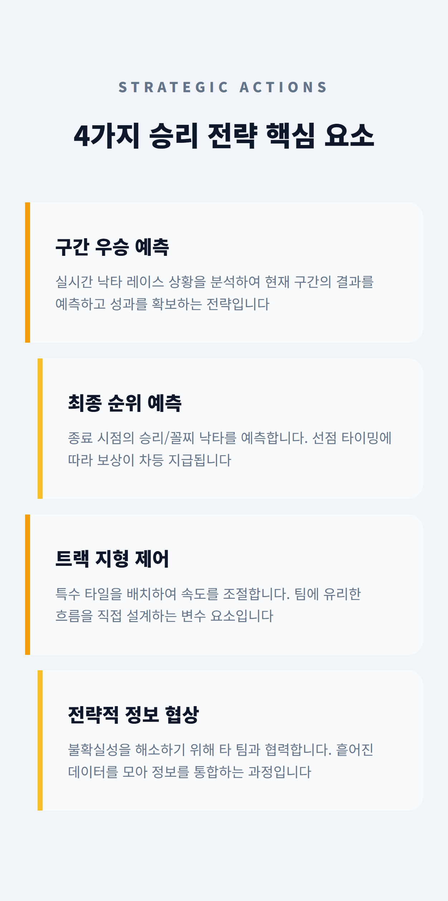The image size is (448, 901).
Task: Click the line starting '불확실성을 해소하기 위해'
Action: [221, 750]
